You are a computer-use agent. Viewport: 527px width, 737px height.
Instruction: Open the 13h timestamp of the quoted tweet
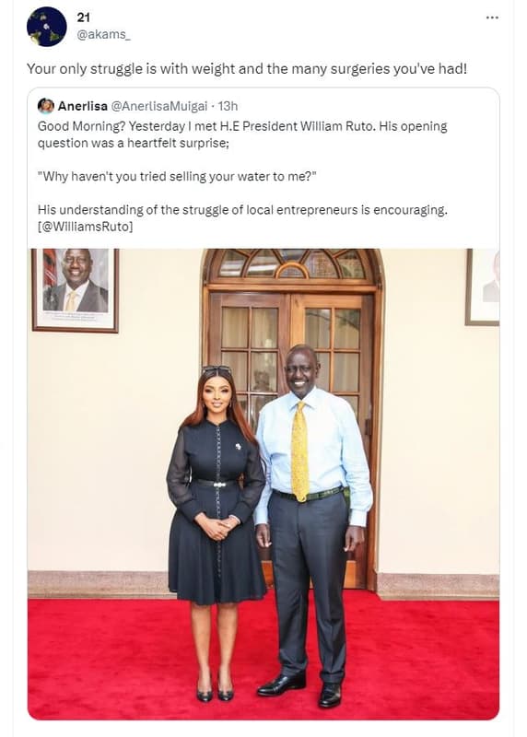click(228, 106)
